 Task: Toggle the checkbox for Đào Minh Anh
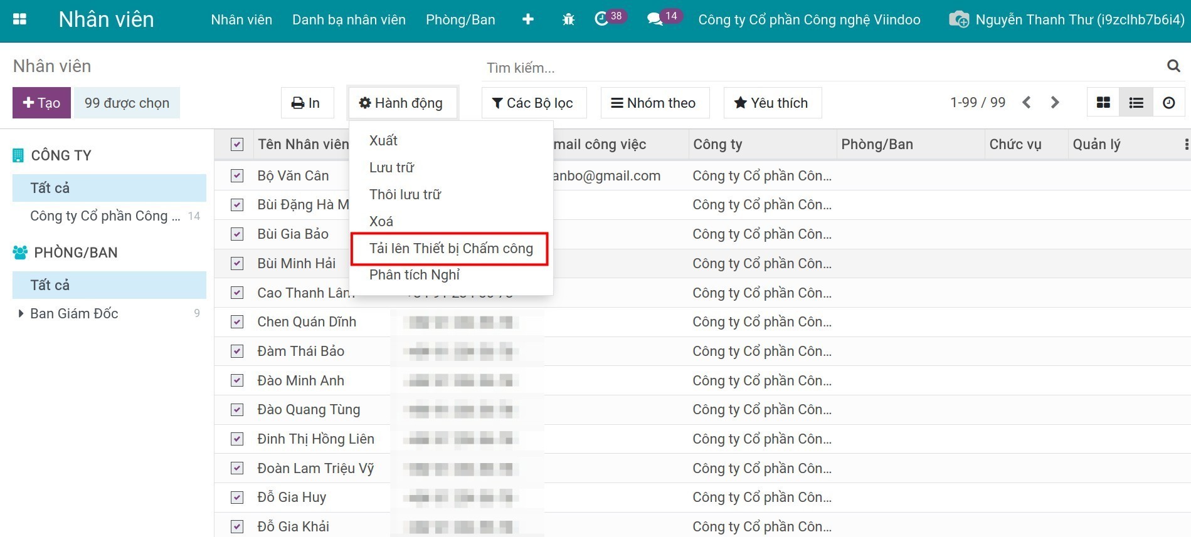(237, 380)
